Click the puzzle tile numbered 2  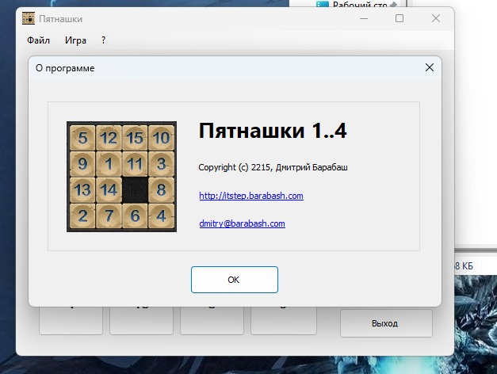82,215
